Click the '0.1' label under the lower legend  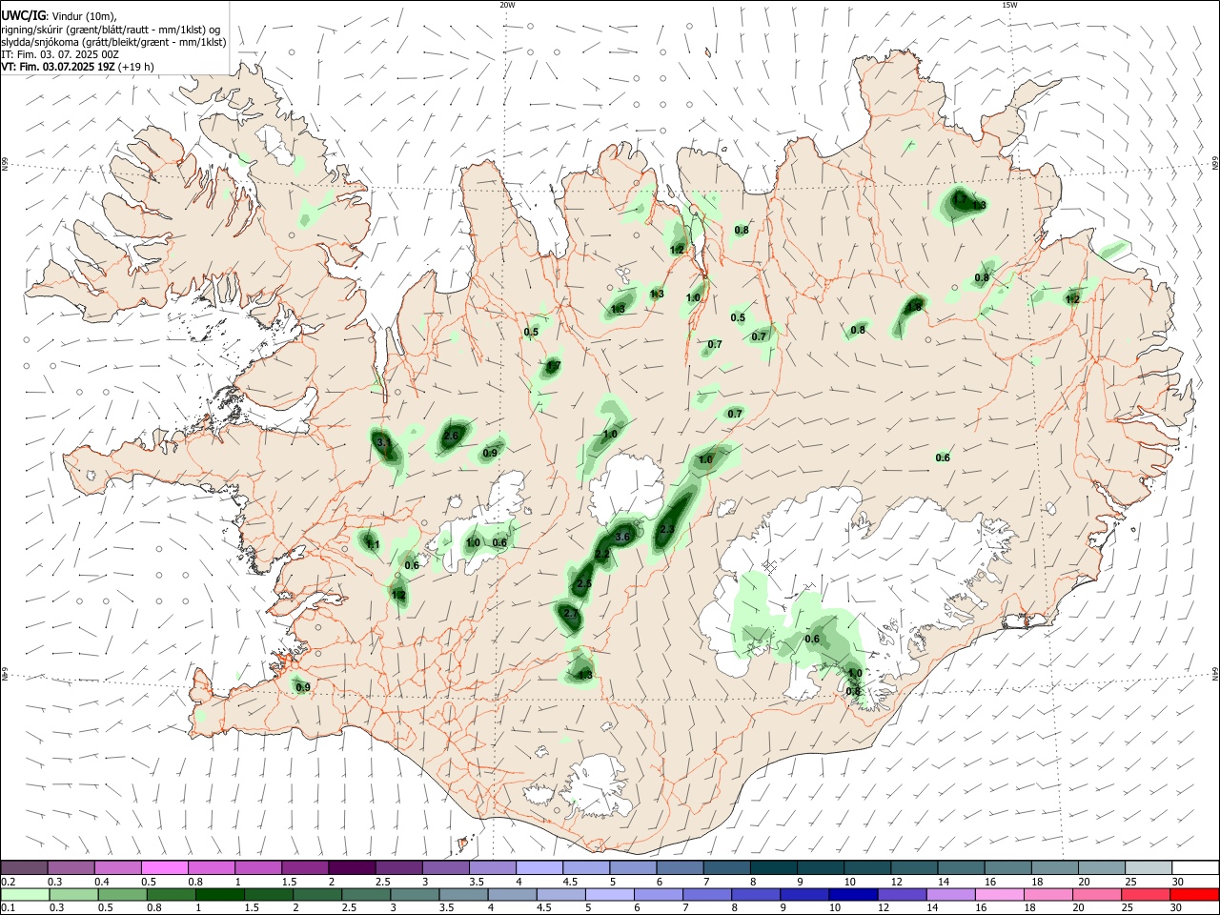(9, 908)
